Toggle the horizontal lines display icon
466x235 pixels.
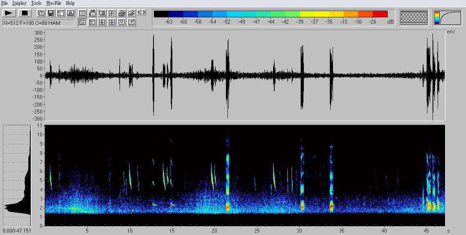coord(92,22)
